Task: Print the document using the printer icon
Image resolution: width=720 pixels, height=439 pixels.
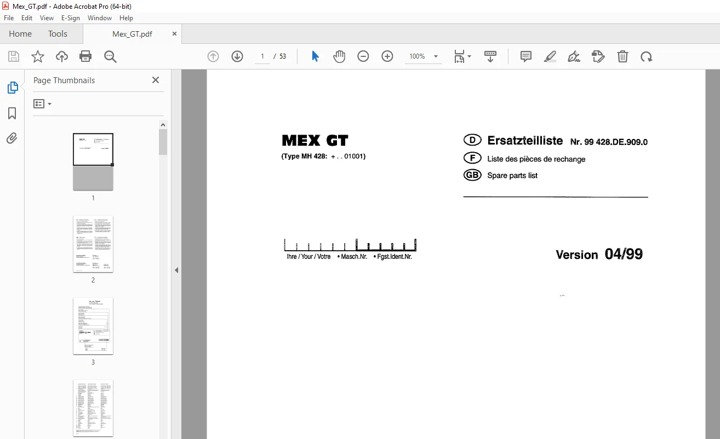Action: pos(85,56)
